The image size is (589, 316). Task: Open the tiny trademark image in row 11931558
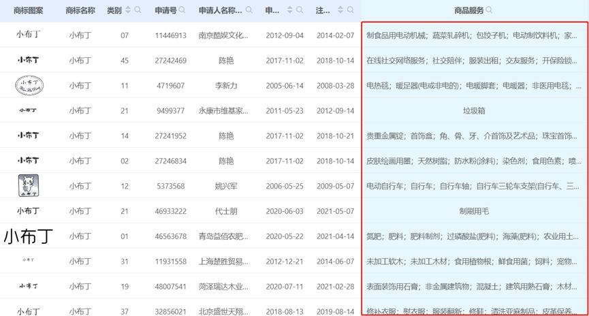(28, 260)
